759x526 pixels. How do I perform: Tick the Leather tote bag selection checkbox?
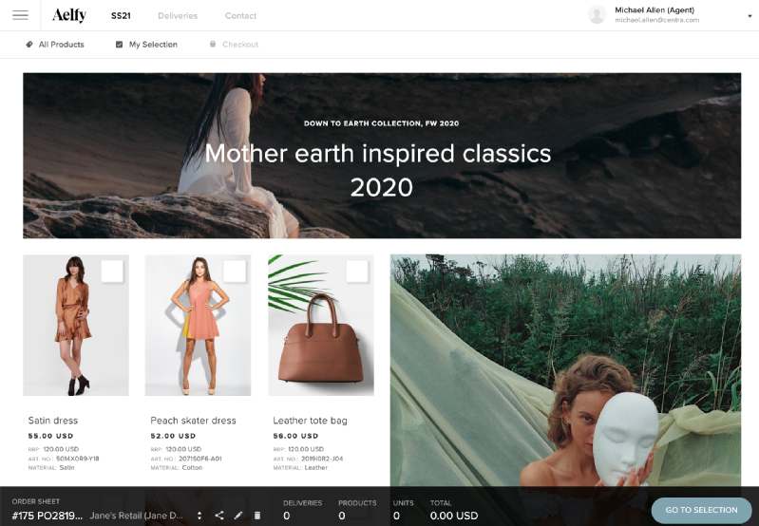357,271
